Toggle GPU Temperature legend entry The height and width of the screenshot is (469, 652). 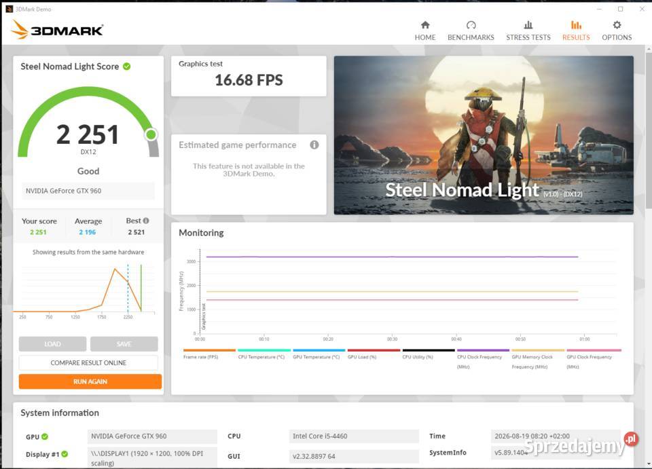tap(319, 354)
